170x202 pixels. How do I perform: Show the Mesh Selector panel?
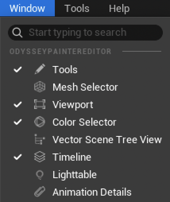tap(85, 87)
